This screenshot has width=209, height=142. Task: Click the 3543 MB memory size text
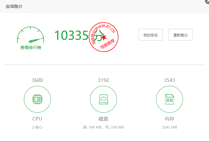(170, 127)
